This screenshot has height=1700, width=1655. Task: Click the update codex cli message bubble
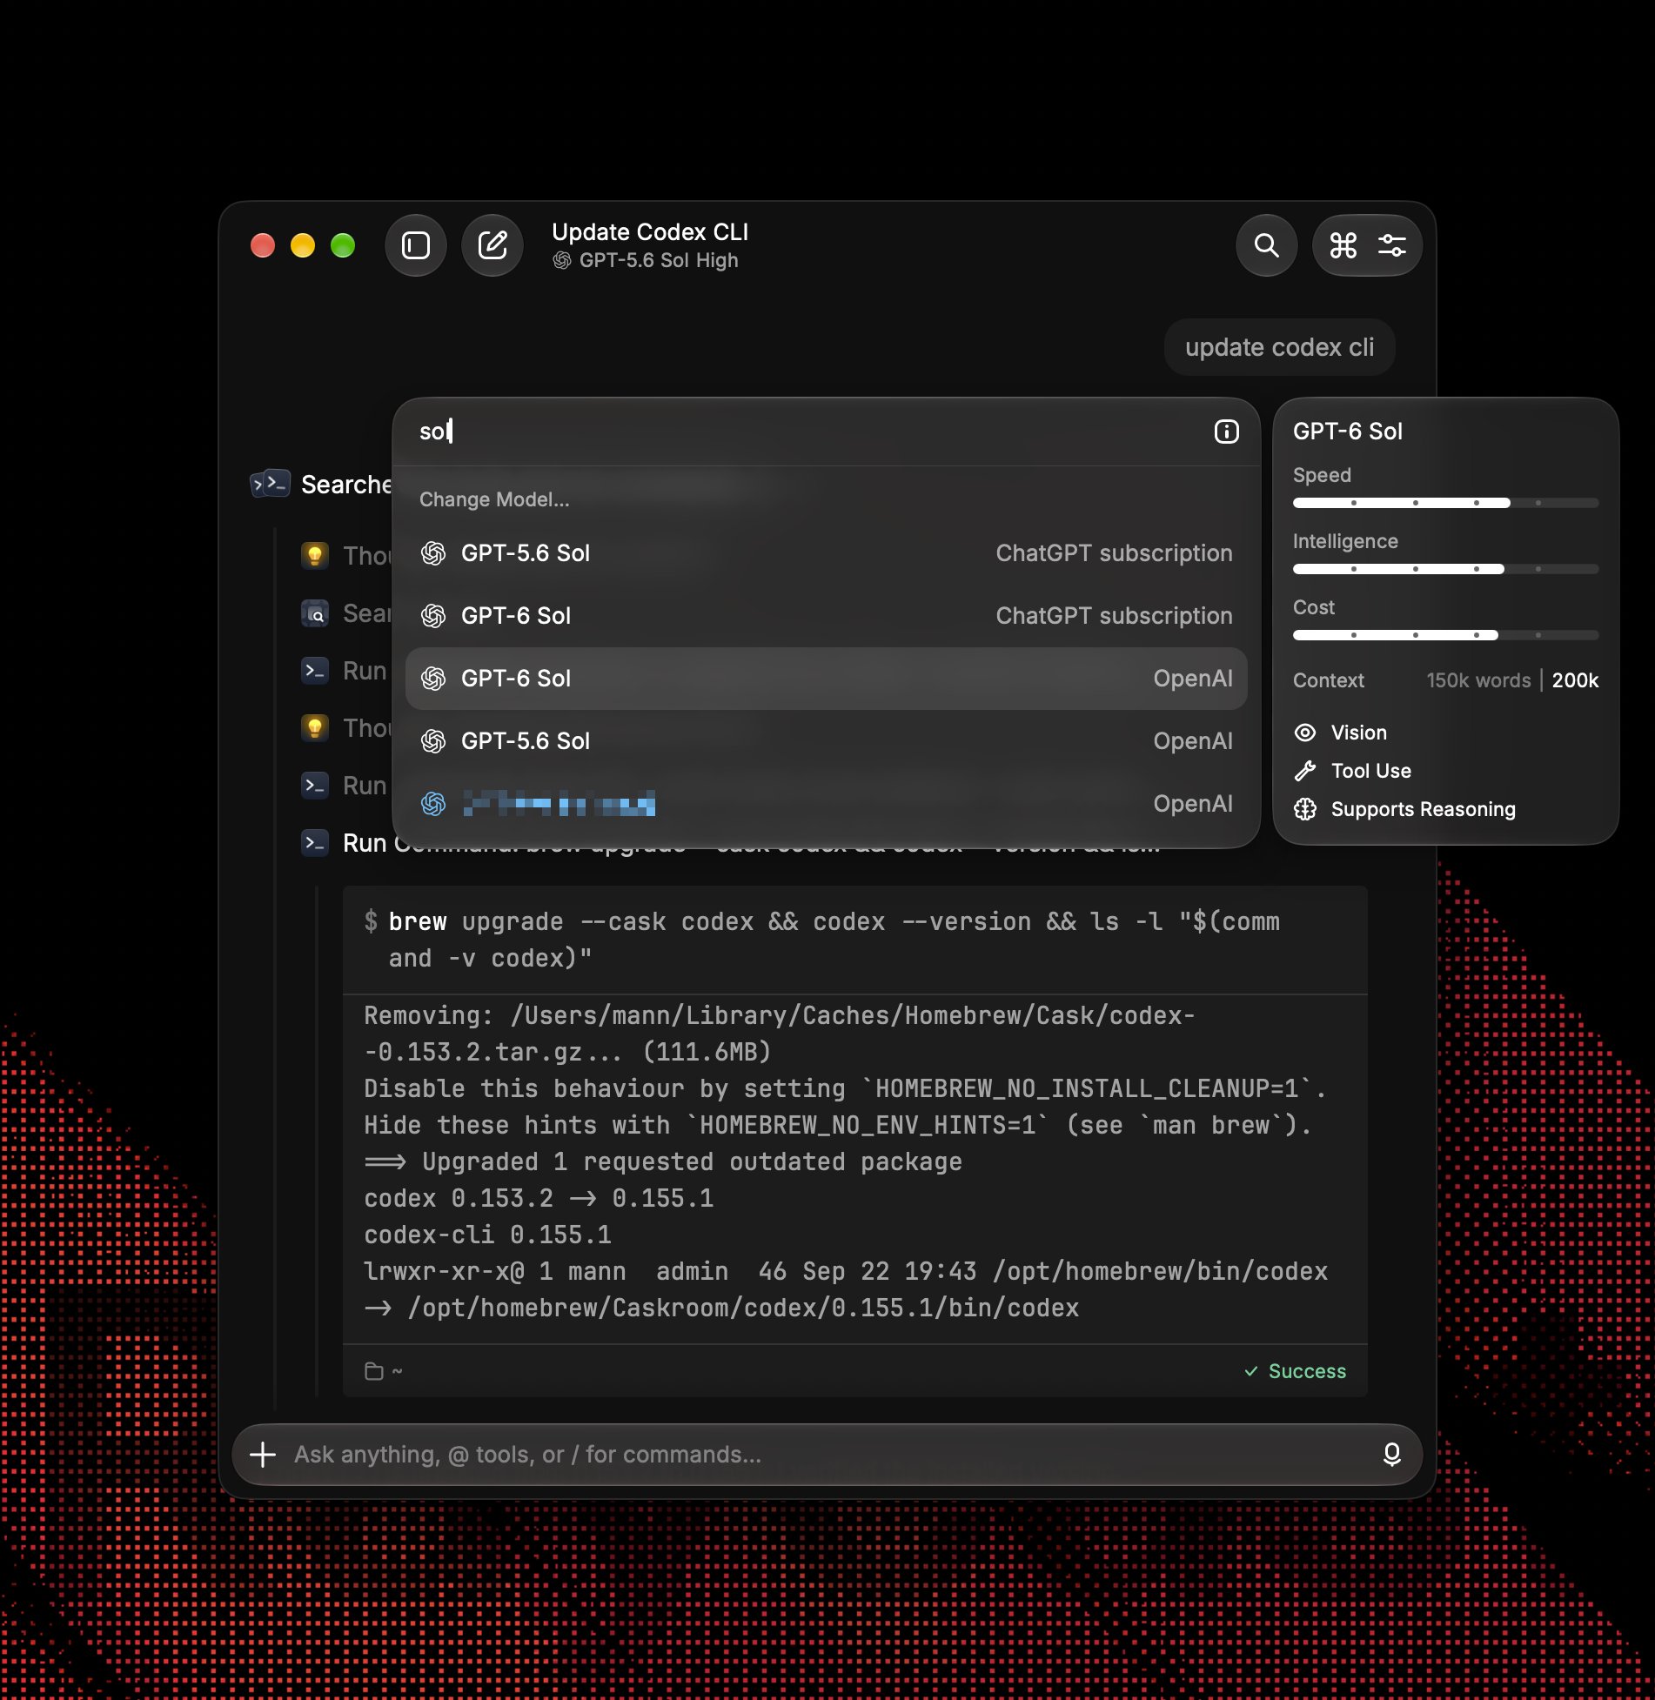coord(1280,347)
